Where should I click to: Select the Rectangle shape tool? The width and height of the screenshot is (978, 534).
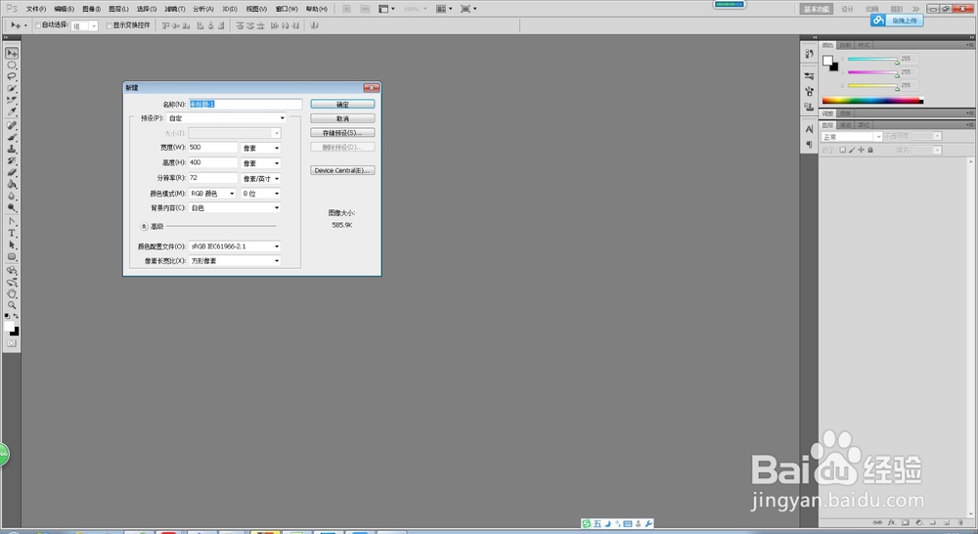(x=12, y=257)
